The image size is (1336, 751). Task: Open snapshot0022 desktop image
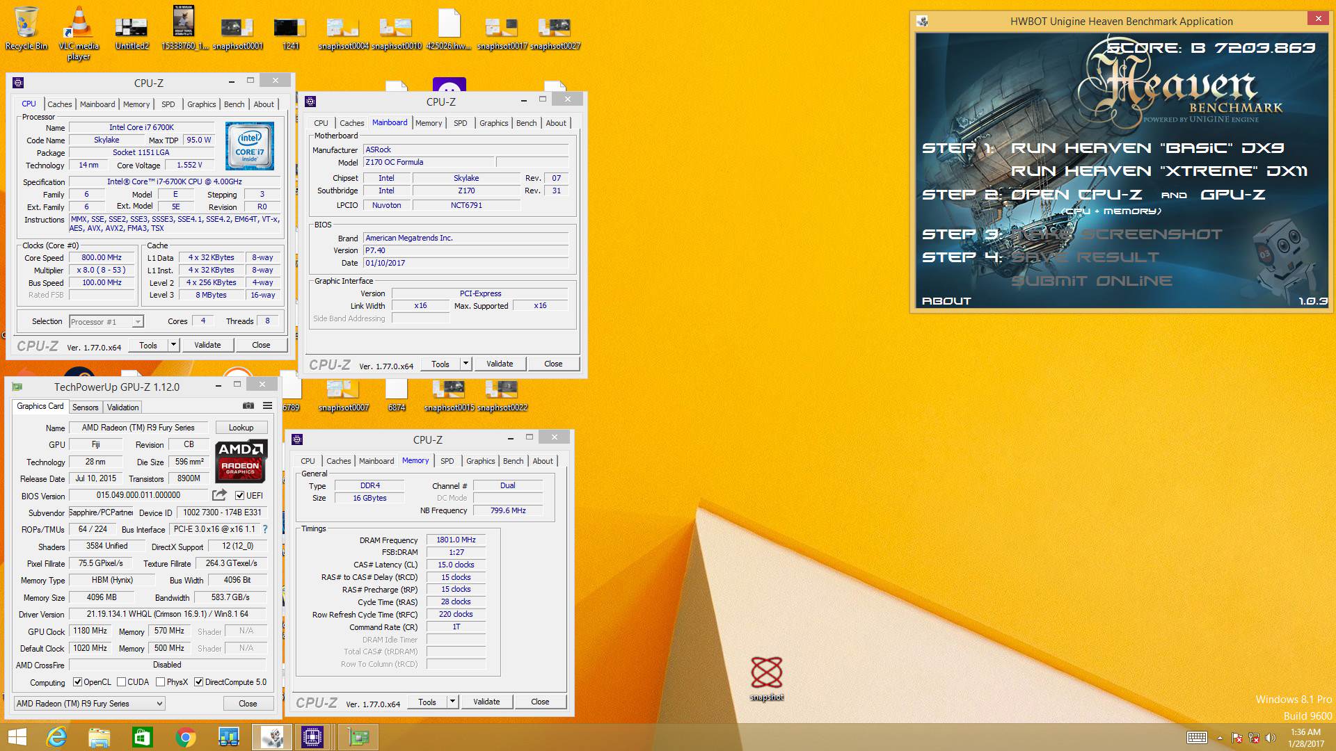[x=502, y=396]
